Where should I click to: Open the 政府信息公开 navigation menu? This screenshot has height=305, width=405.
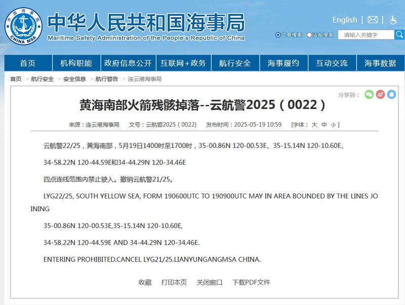click(128, 63)
